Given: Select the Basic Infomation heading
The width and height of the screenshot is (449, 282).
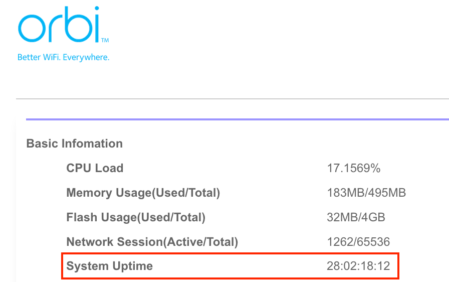Looking at the screenshot, I should (74, 144).
